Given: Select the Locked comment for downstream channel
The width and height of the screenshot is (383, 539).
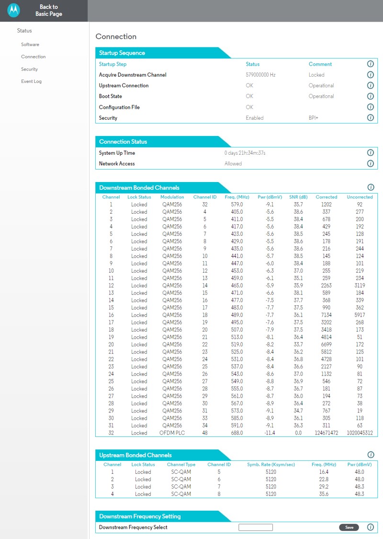Looking at the screenshot, I should pos(316,75).
